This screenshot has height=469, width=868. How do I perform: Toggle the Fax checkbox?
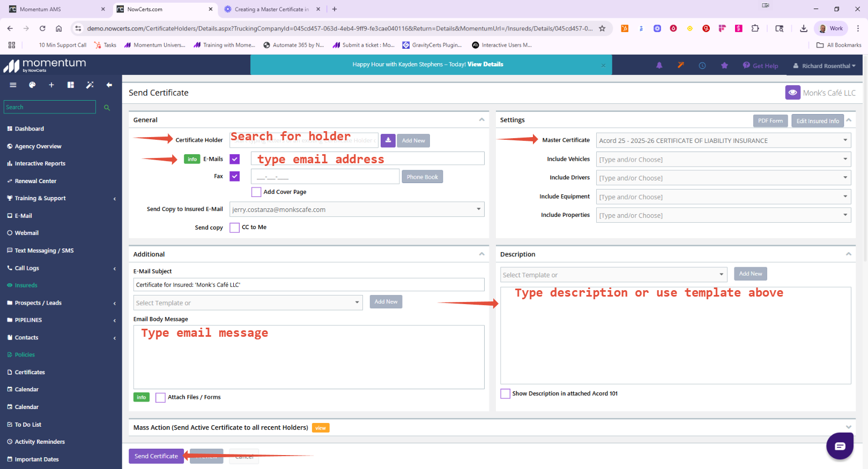pos(235,176)
